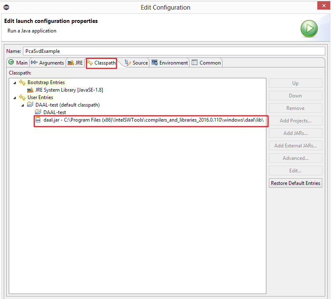Select the inner DAAL-test project folder icon

tap(38, 112)
